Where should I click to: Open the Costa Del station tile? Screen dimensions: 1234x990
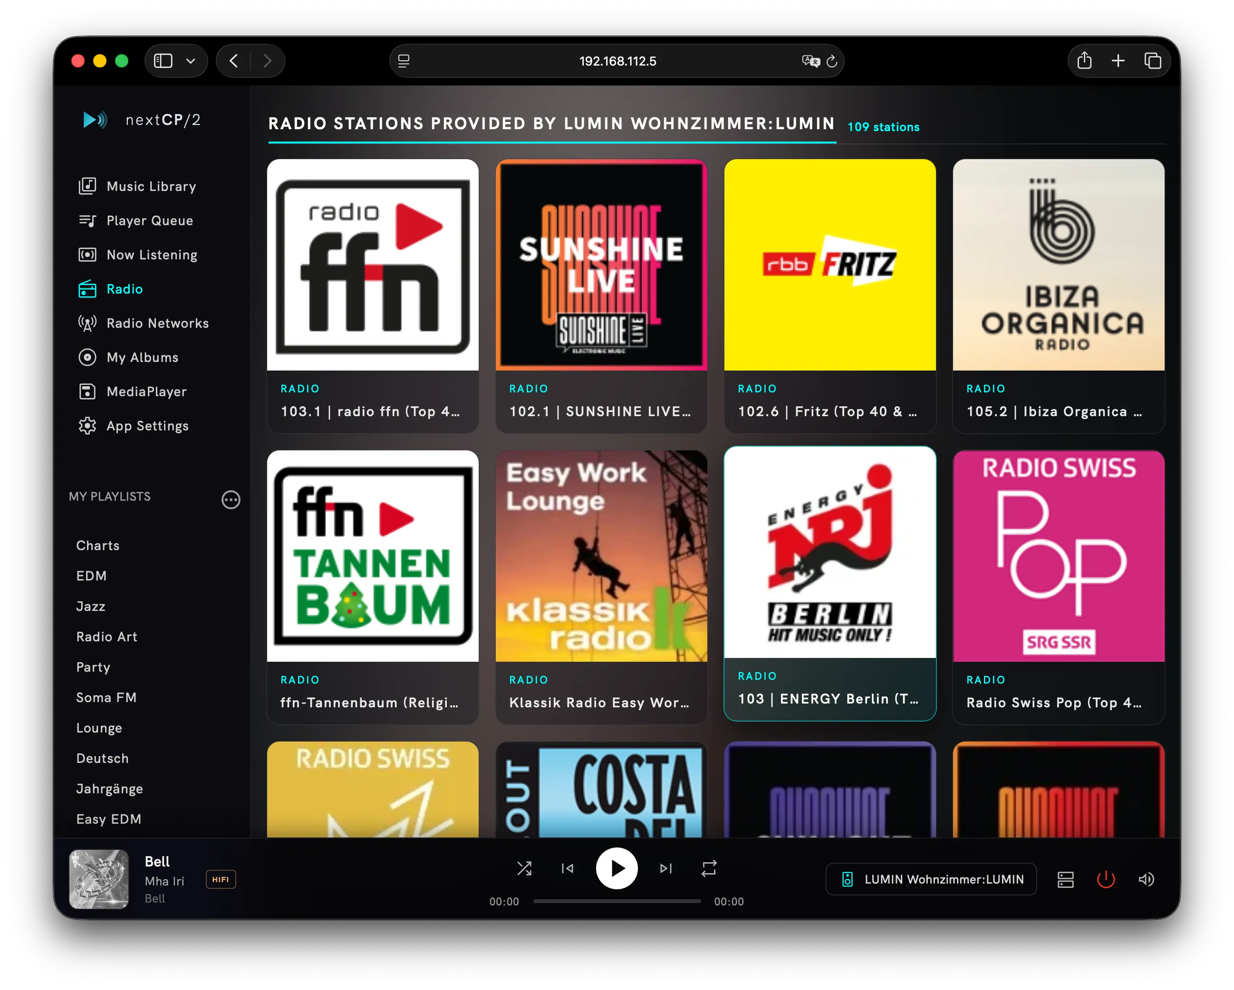[601, 789]
